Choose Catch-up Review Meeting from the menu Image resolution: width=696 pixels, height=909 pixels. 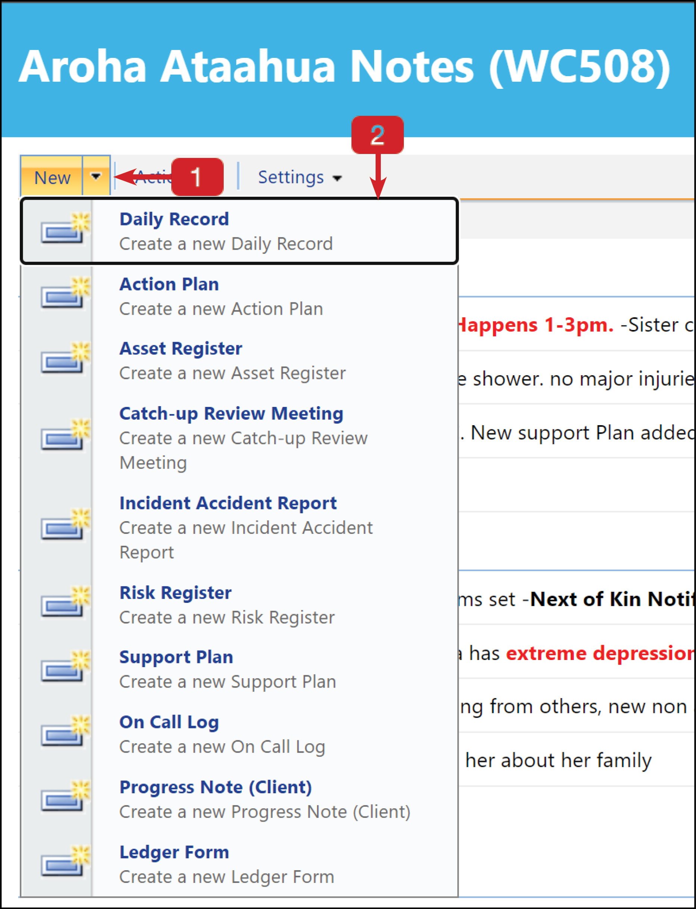pyautogui.click(x=231, y=413)
